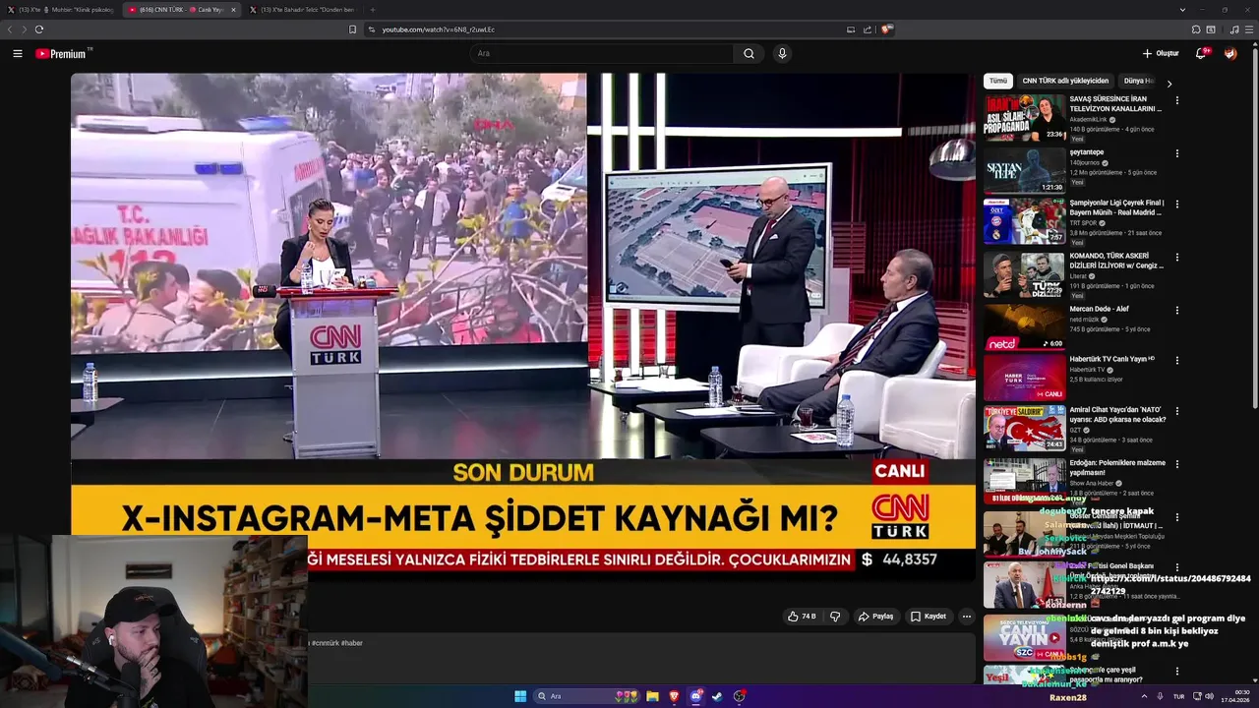Viewport: 1259px width, 708px height.
Task: Open Erdoğan: Polemiklere malzeme yapılmasın title
Action: pos(1117,467)
